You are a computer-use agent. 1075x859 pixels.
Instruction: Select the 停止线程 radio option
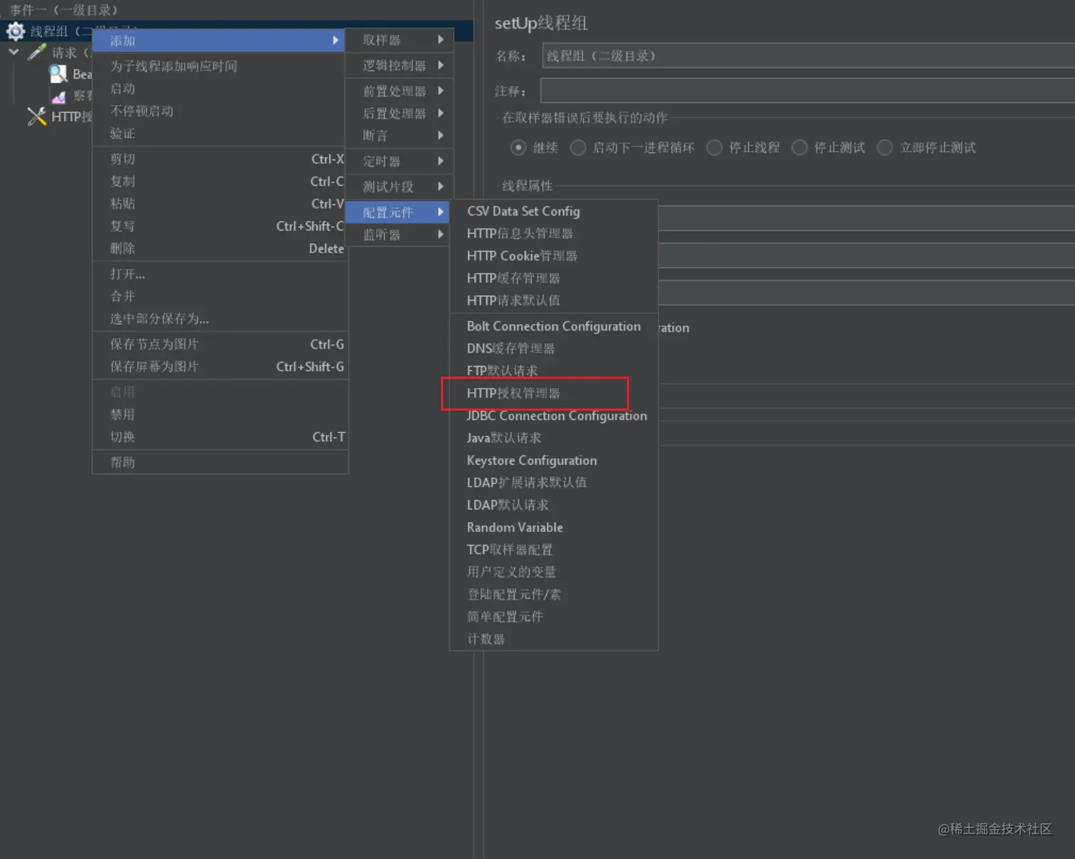click(715, 147)
